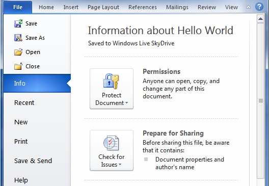This screenshot has height=186, width=269.
Task: Click the Open text label
Action: (x=33, y=52)
